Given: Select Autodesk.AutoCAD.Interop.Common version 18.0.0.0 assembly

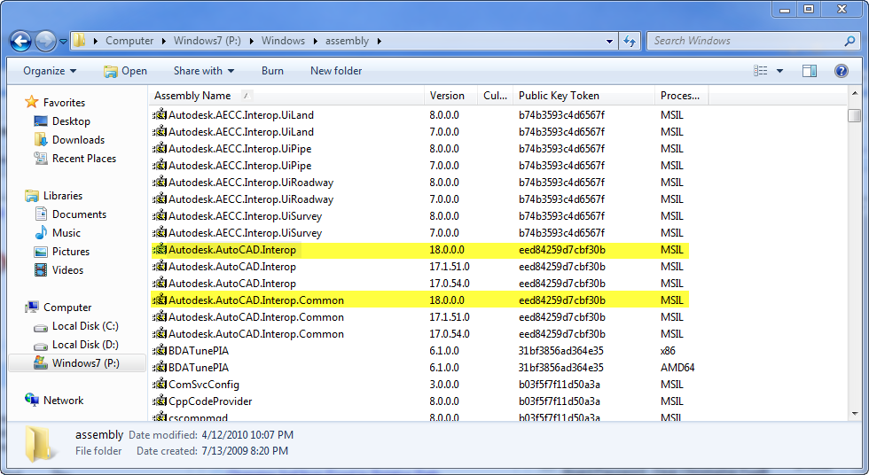Looking at the screenshot, I should click(420, 300).
